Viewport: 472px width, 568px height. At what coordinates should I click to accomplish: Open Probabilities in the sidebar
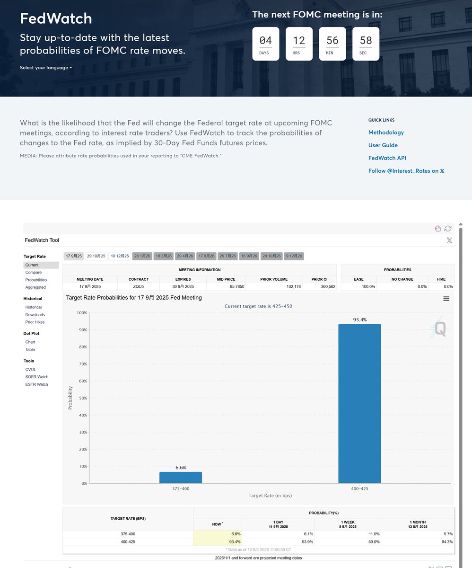pos(36,280)
